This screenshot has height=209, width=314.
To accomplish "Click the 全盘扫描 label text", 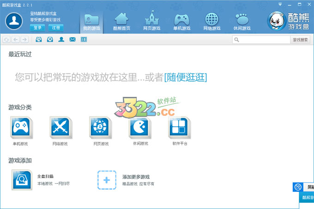I will pyautogui.click(x=45, y=176).
